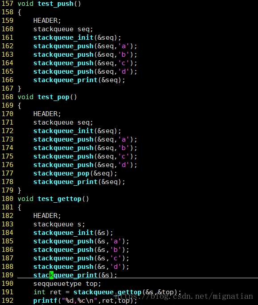
Task: Click the push 'd' call on line 188
Action: [x=81, y=267]
